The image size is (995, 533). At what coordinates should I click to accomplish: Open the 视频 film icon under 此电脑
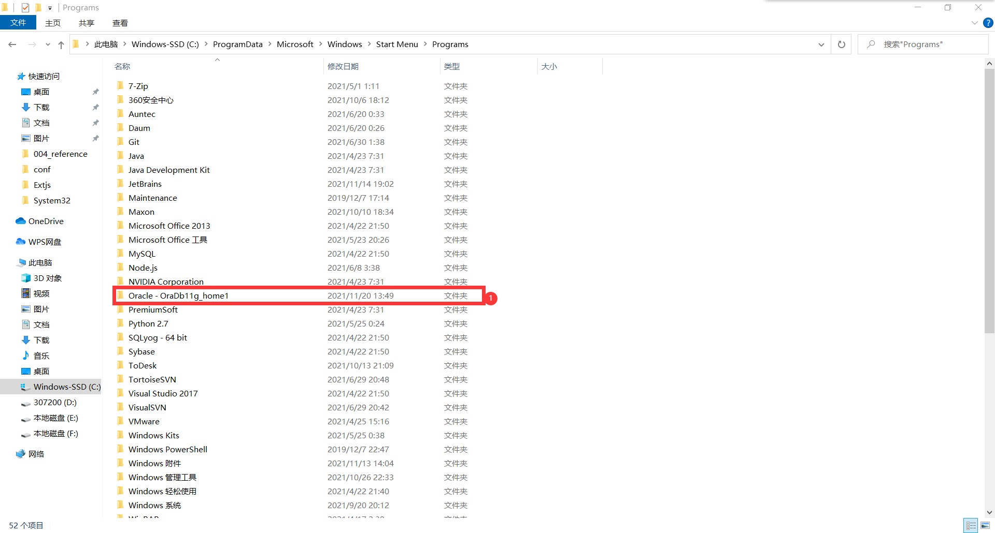26,293
